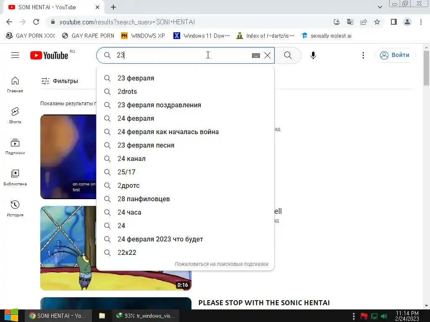Click the page vertical scrollbar thumb
This screenshot has width=430, height=322.
pyautogui.click(x=426, y=68)
